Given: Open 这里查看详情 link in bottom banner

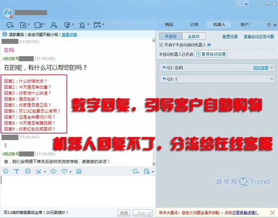Looking at the screenshot, I should [245, 213].
